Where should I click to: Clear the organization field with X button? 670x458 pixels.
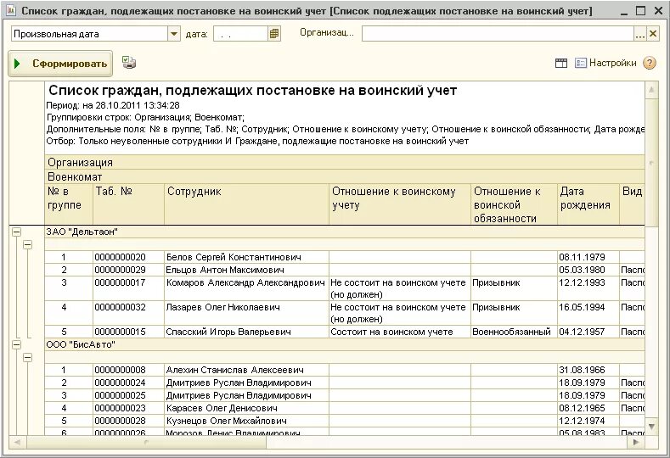click(652, 34)
